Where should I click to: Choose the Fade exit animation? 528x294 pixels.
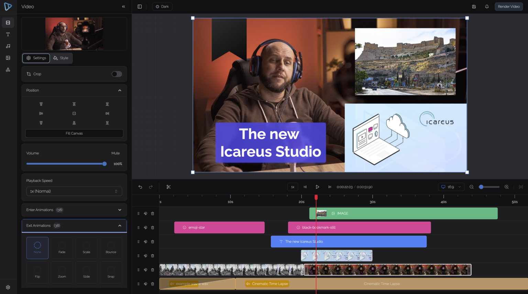tap(62, 248)
